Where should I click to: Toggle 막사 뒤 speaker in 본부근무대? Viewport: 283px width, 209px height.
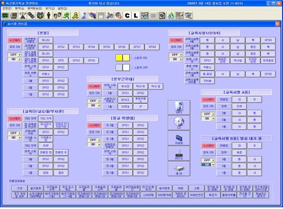pos(141,86)
